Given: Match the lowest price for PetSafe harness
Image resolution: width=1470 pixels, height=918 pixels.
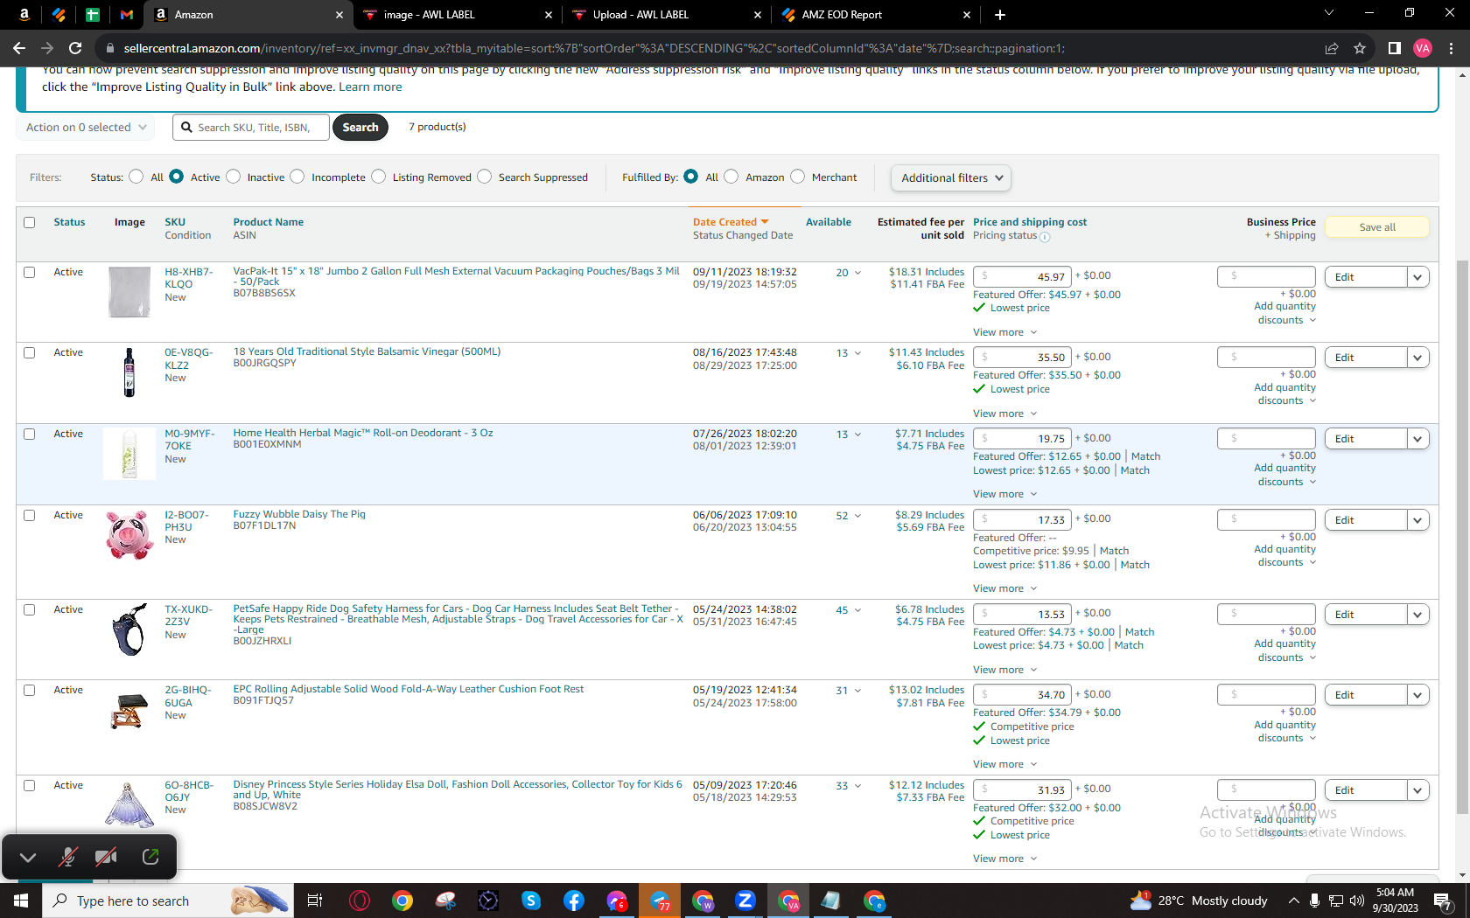Looking at the screenshot, I should pos(1129,645).
